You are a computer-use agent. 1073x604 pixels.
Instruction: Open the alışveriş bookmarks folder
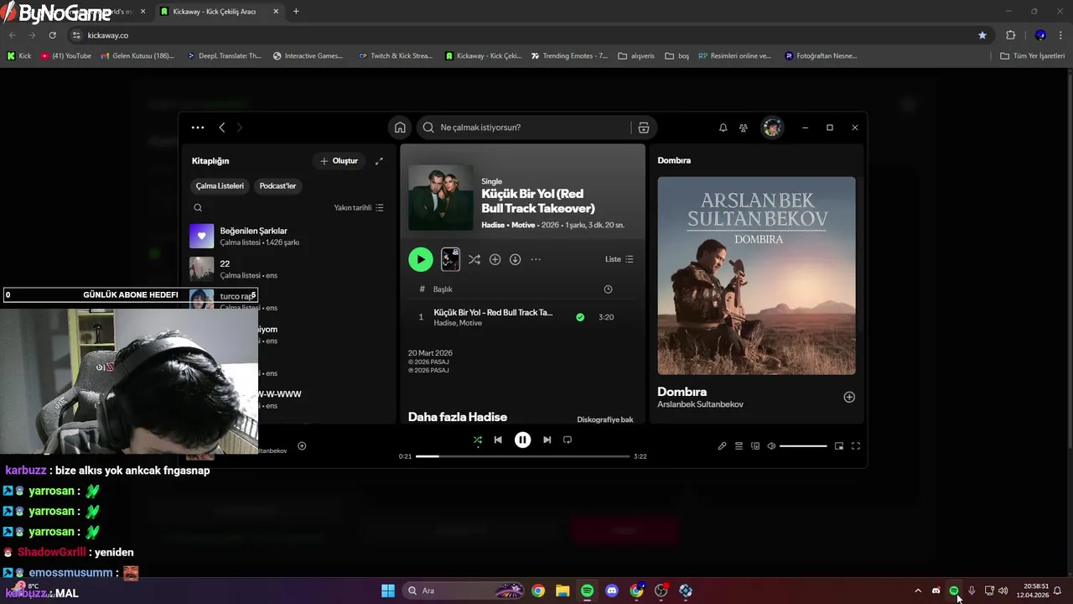636,56
